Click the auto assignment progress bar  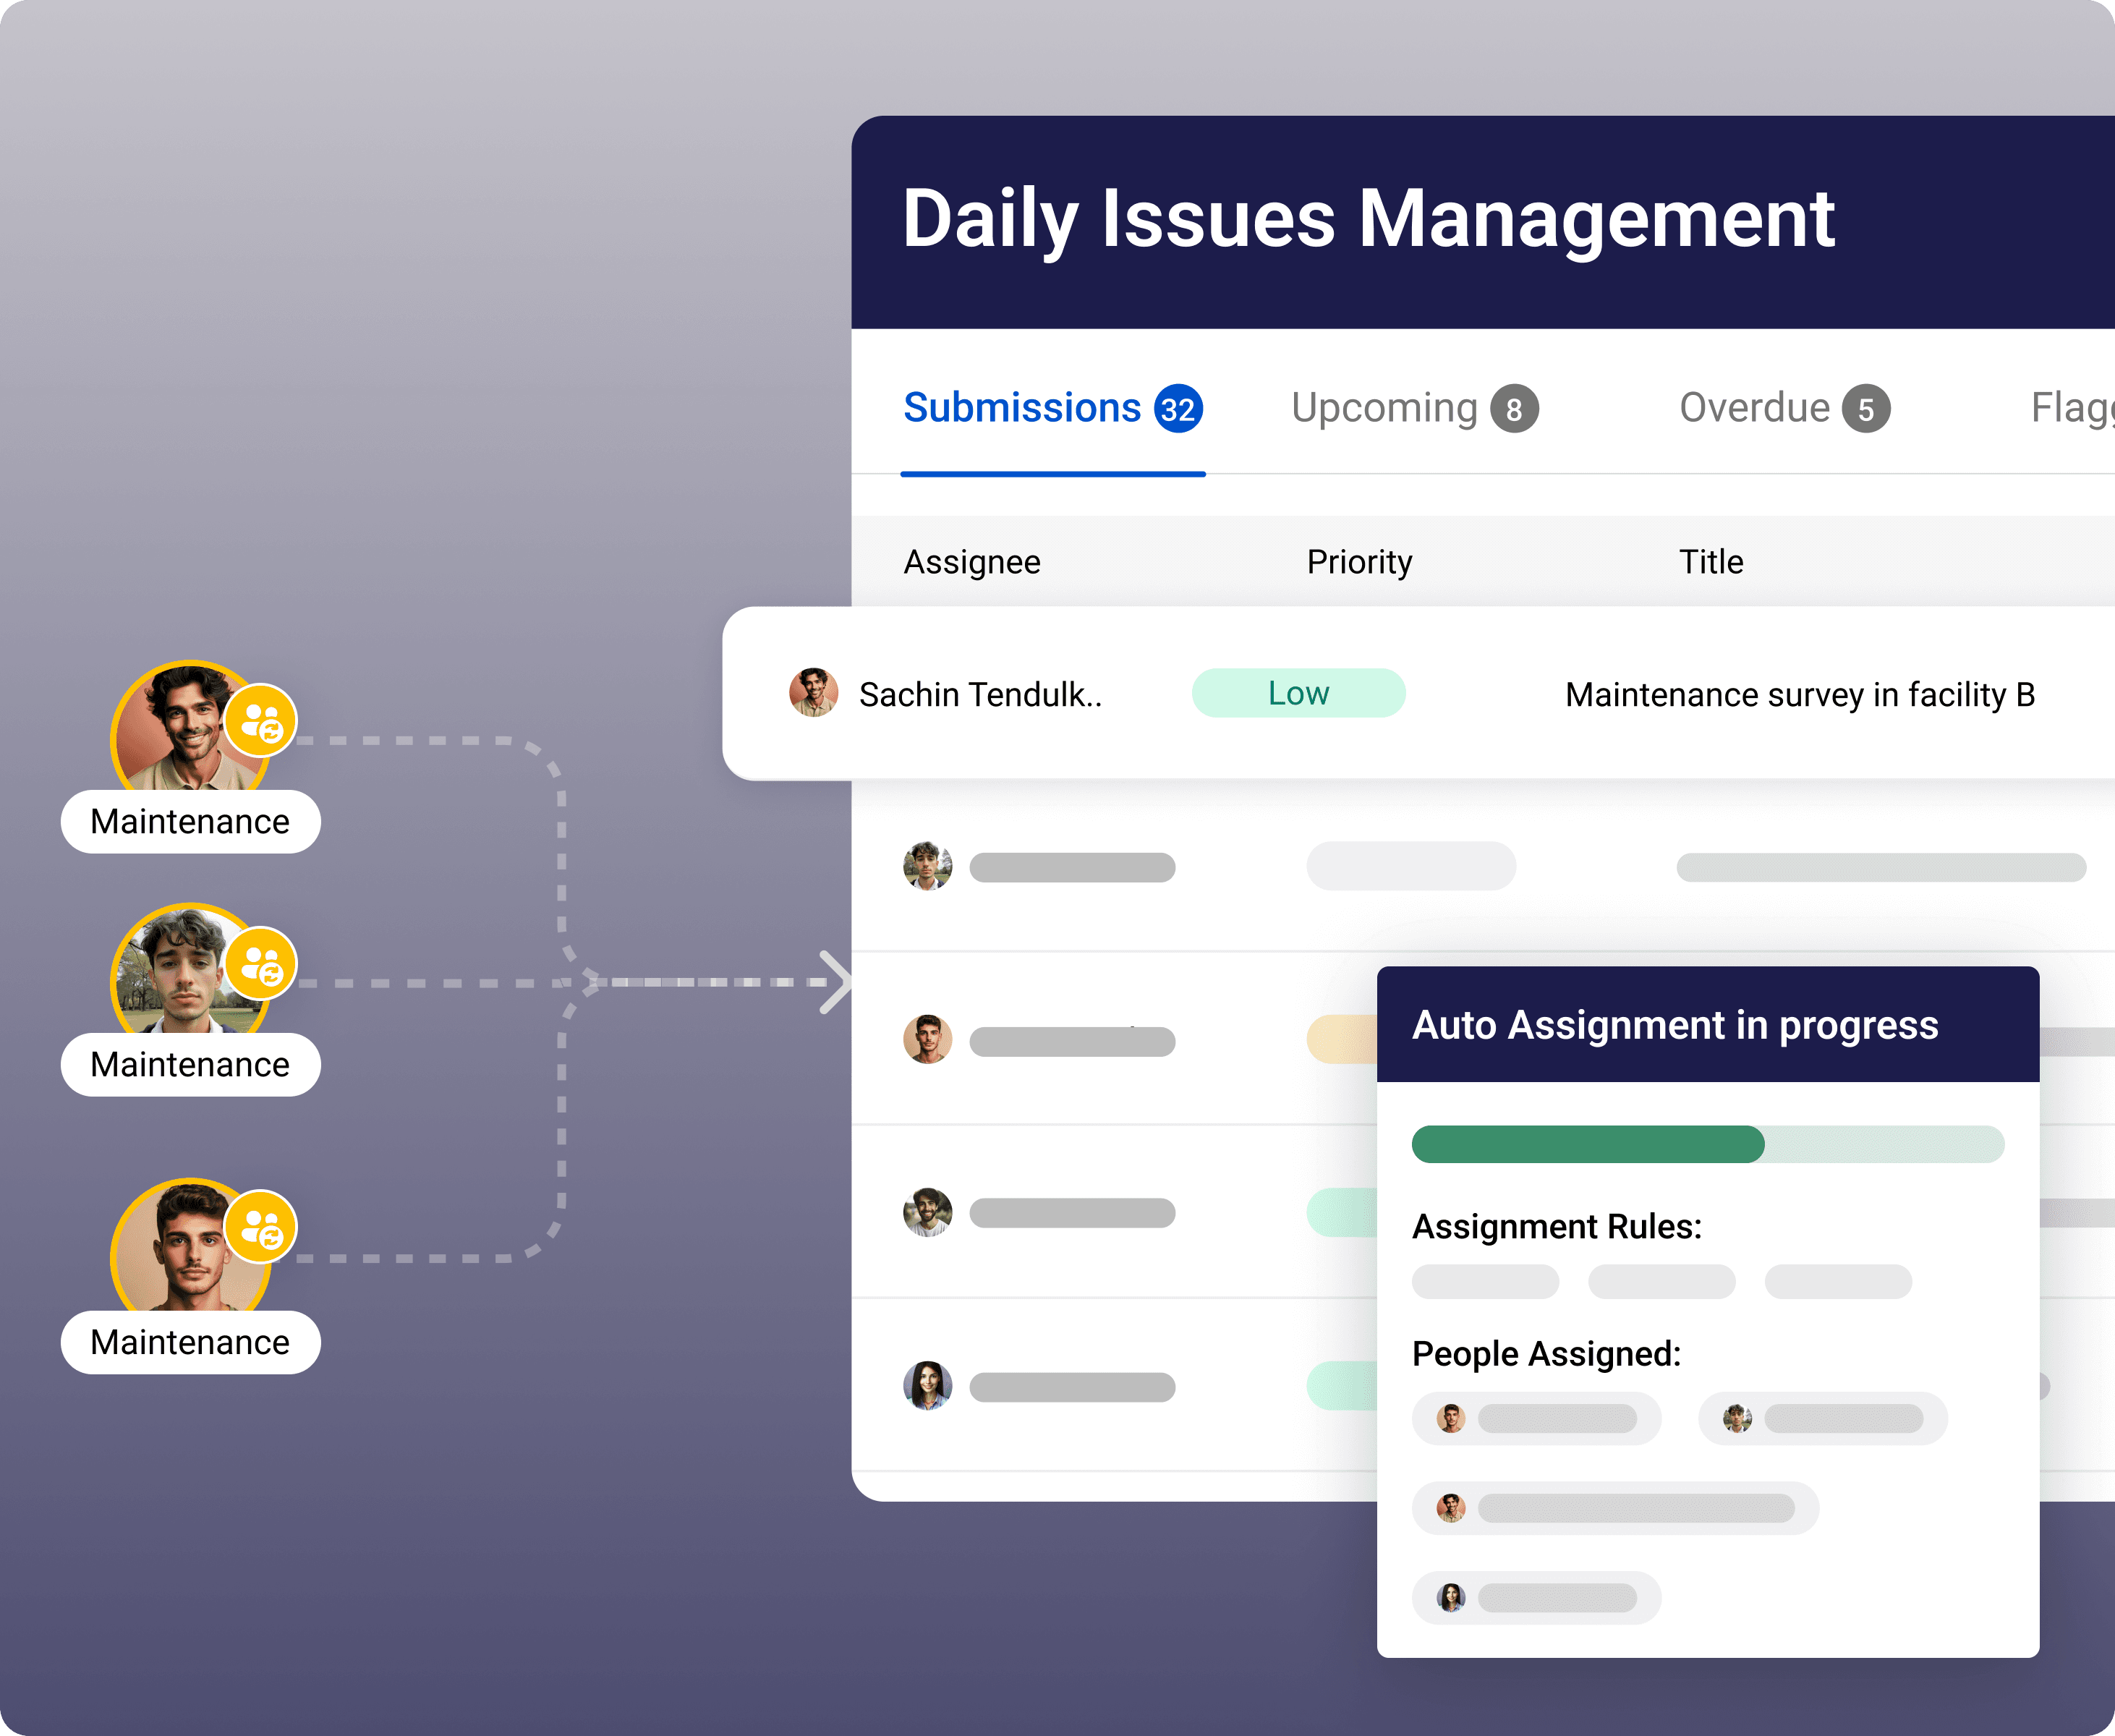[x=1707, y=1144]
